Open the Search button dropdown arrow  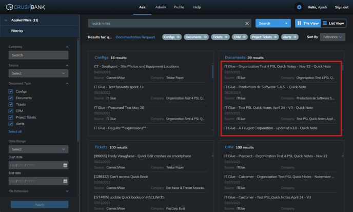(x=286, y=23)
